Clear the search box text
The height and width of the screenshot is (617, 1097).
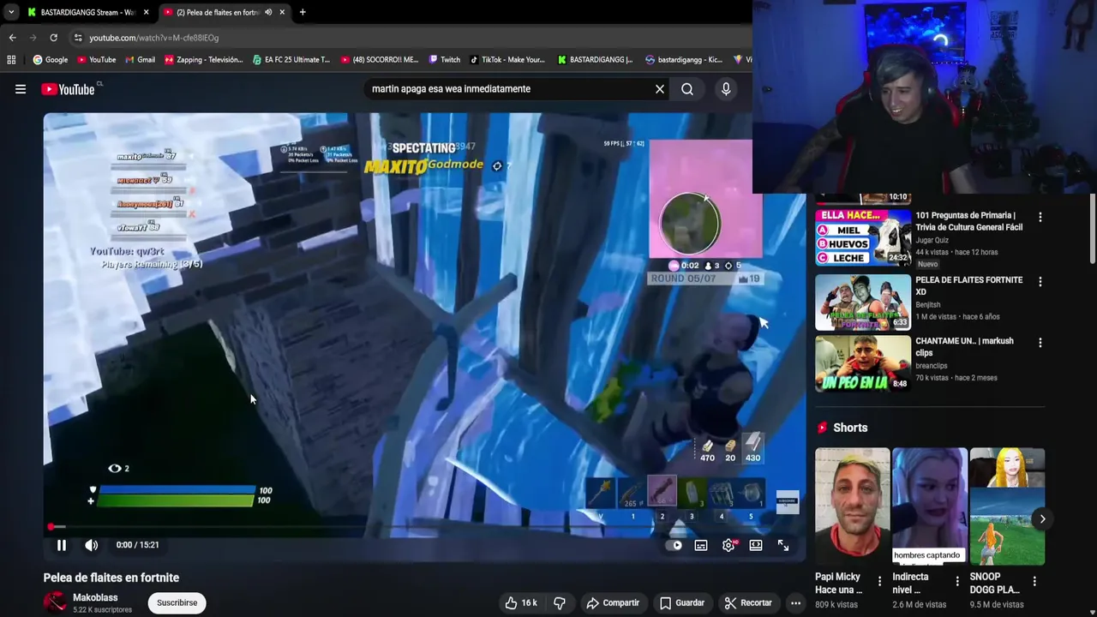[x=660, y=89]
